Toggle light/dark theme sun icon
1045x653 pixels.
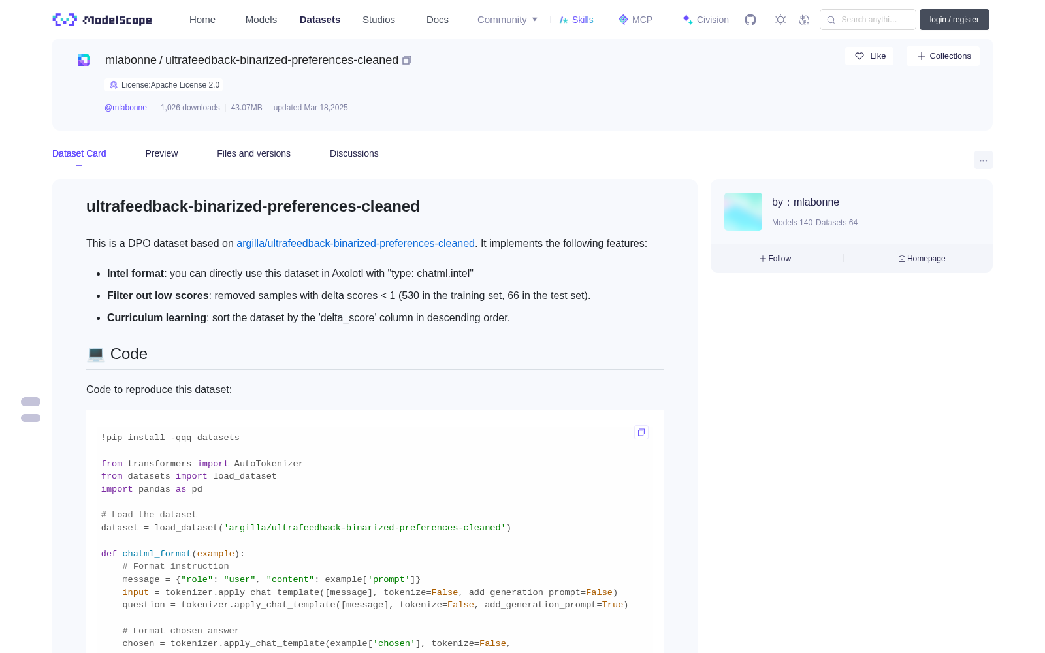[780, 20]
